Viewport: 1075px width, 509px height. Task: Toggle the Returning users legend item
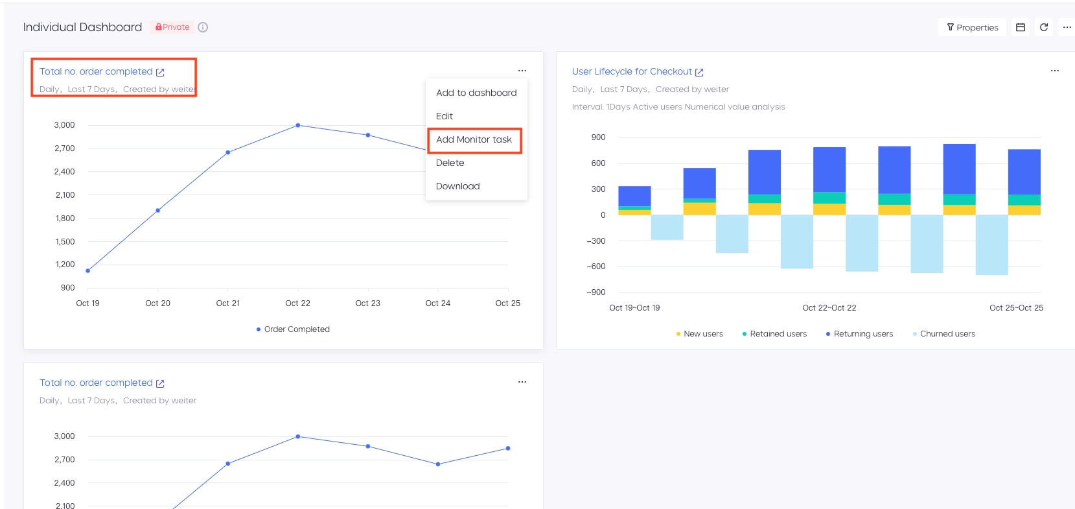click(x=859, y=334)
